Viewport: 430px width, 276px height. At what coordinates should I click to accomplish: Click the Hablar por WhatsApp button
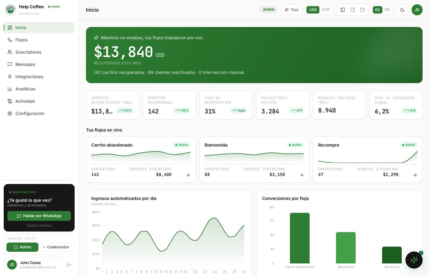coord(39,216)
